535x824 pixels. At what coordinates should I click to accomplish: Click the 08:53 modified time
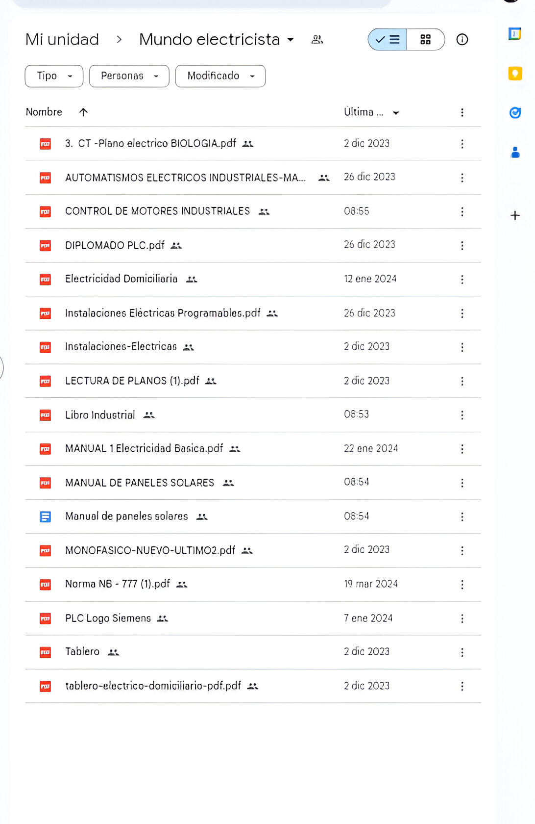coord(357,414)
